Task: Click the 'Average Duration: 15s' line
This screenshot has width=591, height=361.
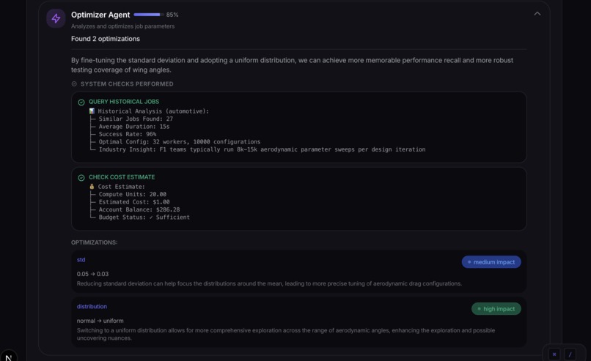Action: coord(134,127)
